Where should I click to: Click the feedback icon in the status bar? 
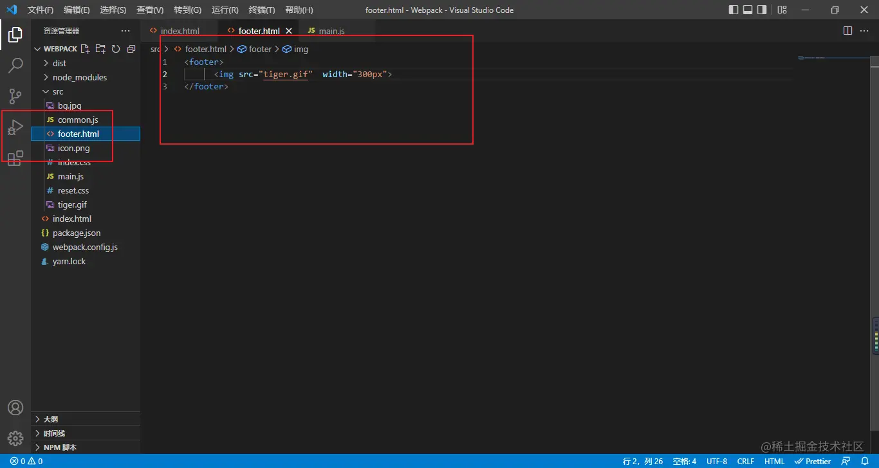pyautogui.click(x=846, y=461)
